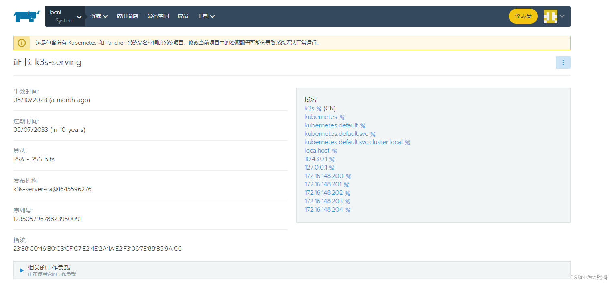Copy kubernetes.default.svc.cluster.local via its copy icon

pyautogui.click(x=407, y=142)
